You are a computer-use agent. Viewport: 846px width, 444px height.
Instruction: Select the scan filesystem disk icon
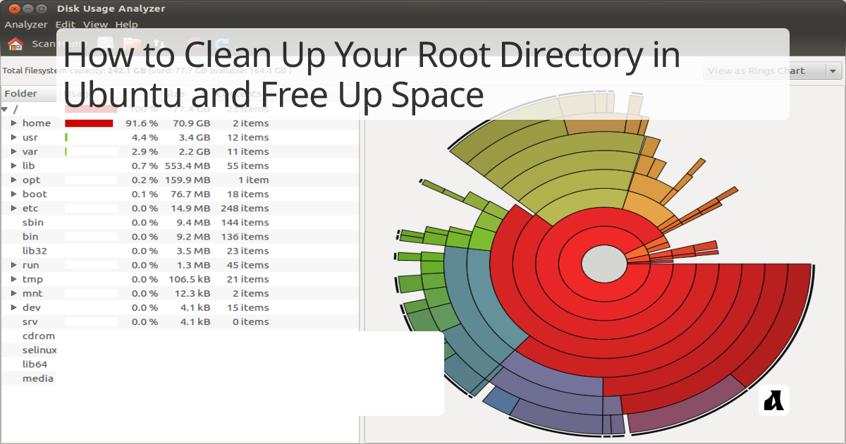click(x=105, y=44)
